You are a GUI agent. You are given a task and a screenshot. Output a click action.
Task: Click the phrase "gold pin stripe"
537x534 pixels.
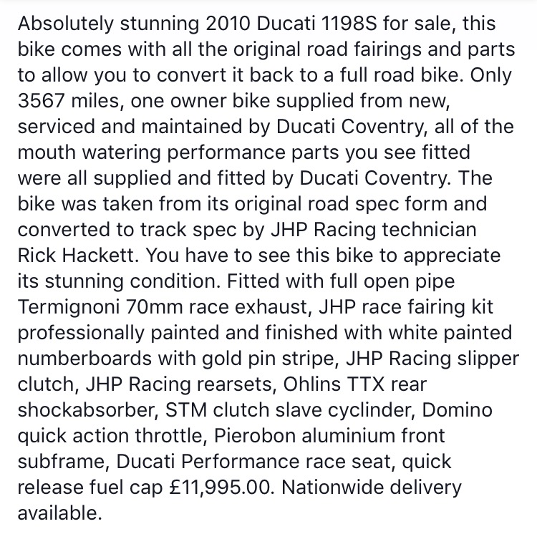point(268,359)
